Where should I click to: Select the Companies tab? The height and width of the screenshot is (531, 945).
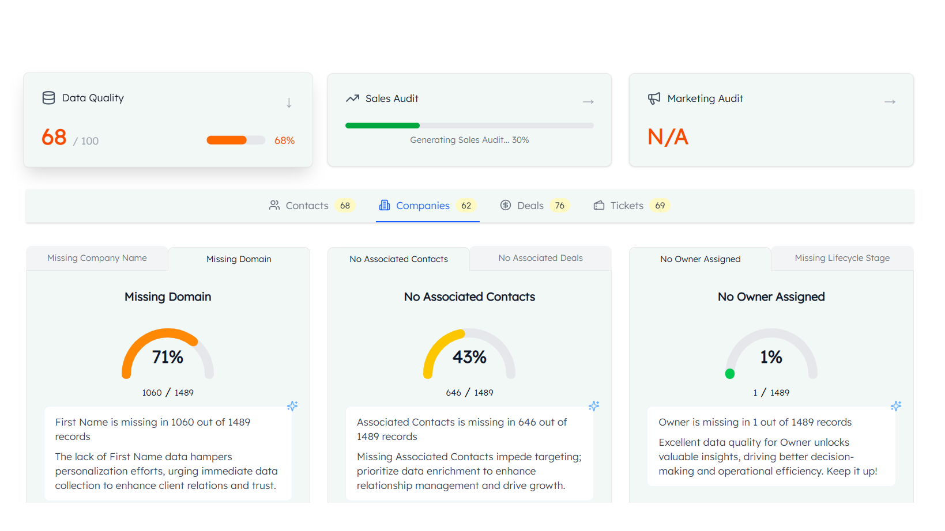[x=423, y=206]
